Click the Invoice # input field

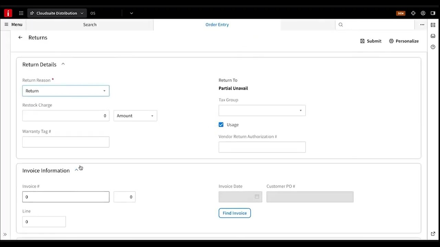66,197
